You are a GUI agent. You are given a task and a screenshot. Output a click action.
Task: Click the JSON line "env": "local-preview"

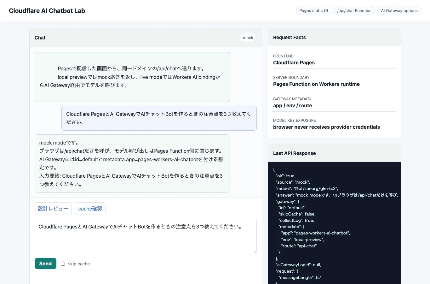click(x=303, y=240)
